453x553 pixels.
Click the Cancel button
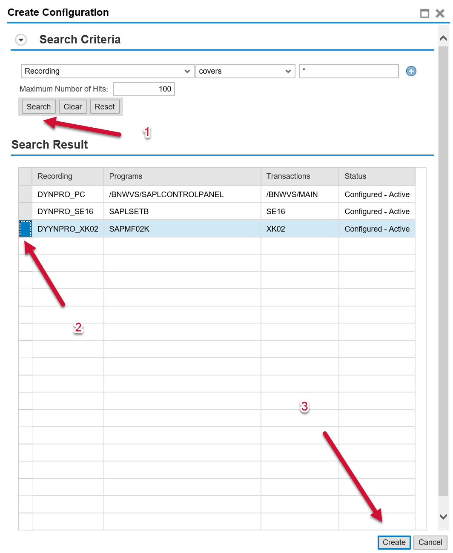point(430,542)
